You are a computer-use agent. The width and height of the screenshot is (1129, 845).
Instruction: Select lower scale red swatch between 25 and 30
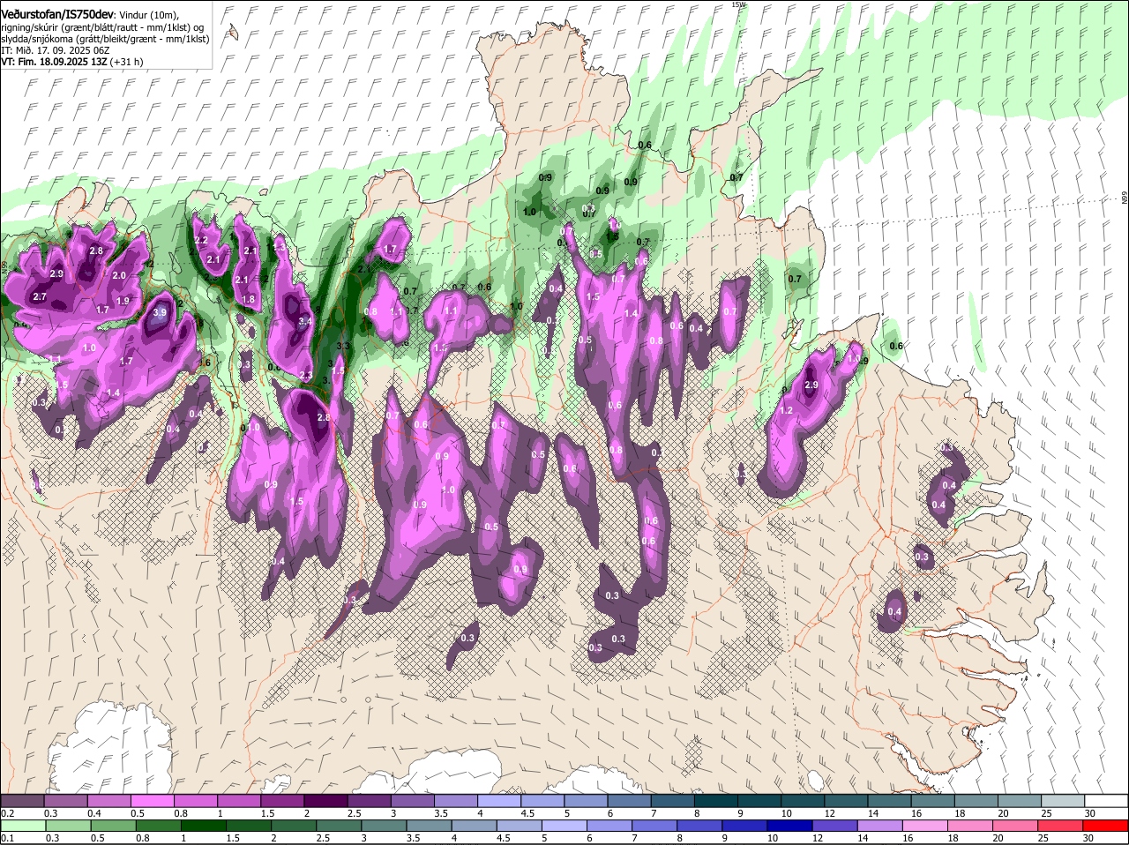(x=1060, y=825)
